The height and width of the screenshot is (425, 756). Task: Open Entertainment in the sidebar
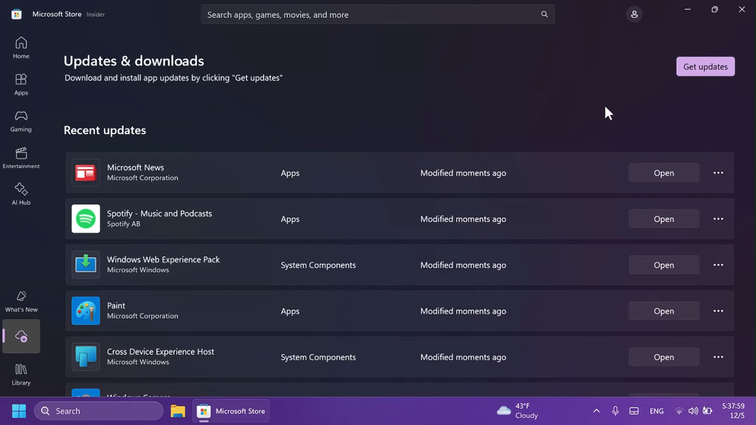[x=21, y=158]
